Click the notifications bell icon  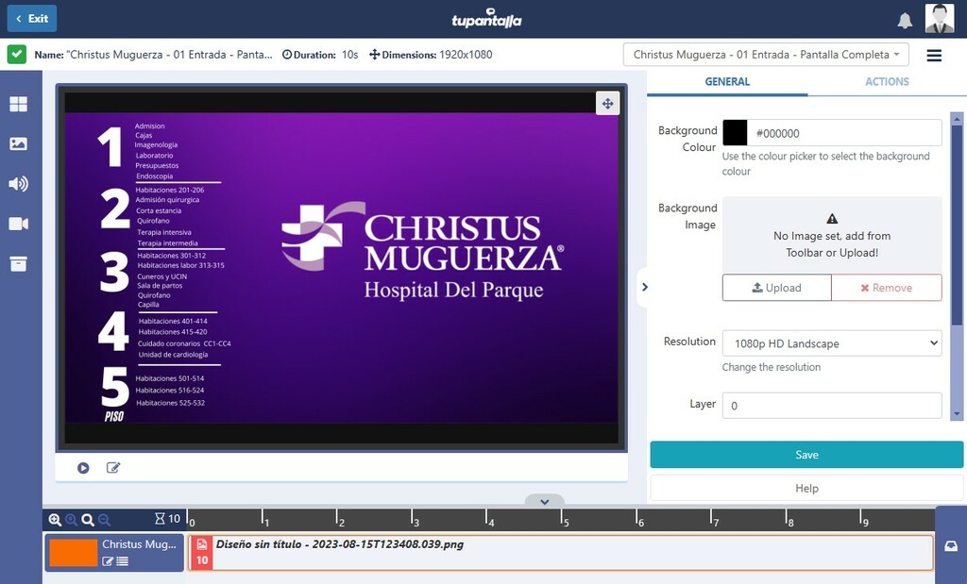905,20
